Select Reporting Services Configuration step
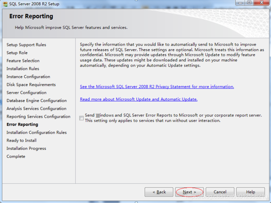Viewport: 271px width, 203px height. (x=39, y=117)
